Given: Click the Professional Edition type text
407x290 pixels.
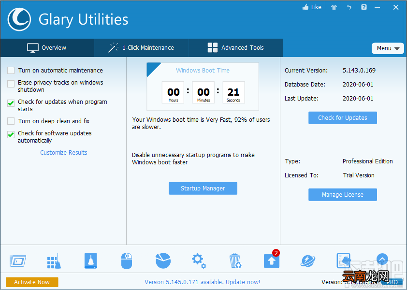Looking at the screenshot, I should click(x=367, y=161).
